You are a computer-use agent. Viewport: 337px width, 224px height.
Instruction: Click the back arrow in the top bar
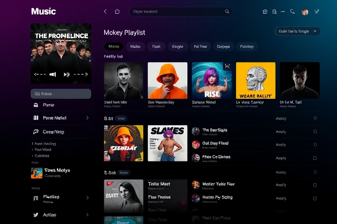point(105,12)
